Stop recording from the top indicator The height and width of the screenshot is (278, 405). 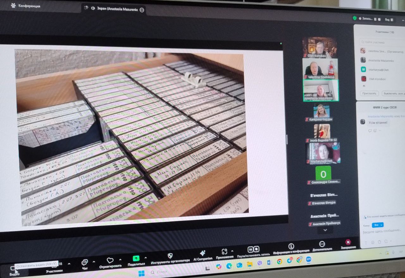coord(379,19)
